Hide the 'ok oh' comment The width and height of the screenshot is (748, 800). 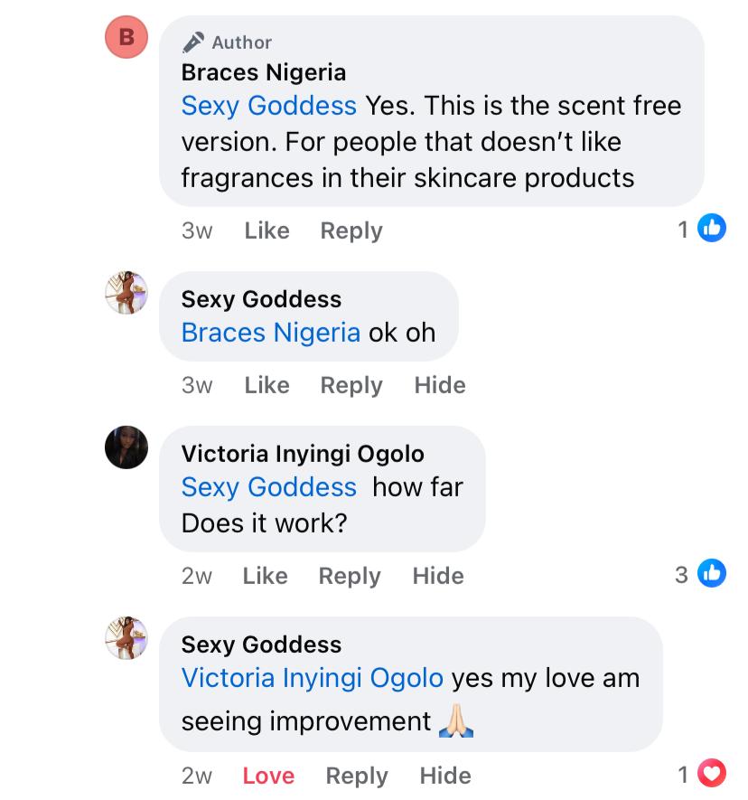coord(440,385)
